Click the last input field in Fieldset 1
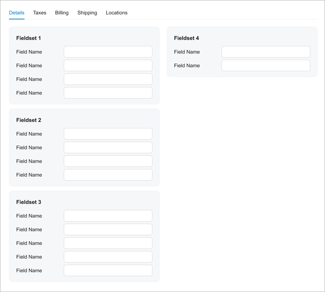The width and height of the screenshot is (325, 292). pos(108,93)
